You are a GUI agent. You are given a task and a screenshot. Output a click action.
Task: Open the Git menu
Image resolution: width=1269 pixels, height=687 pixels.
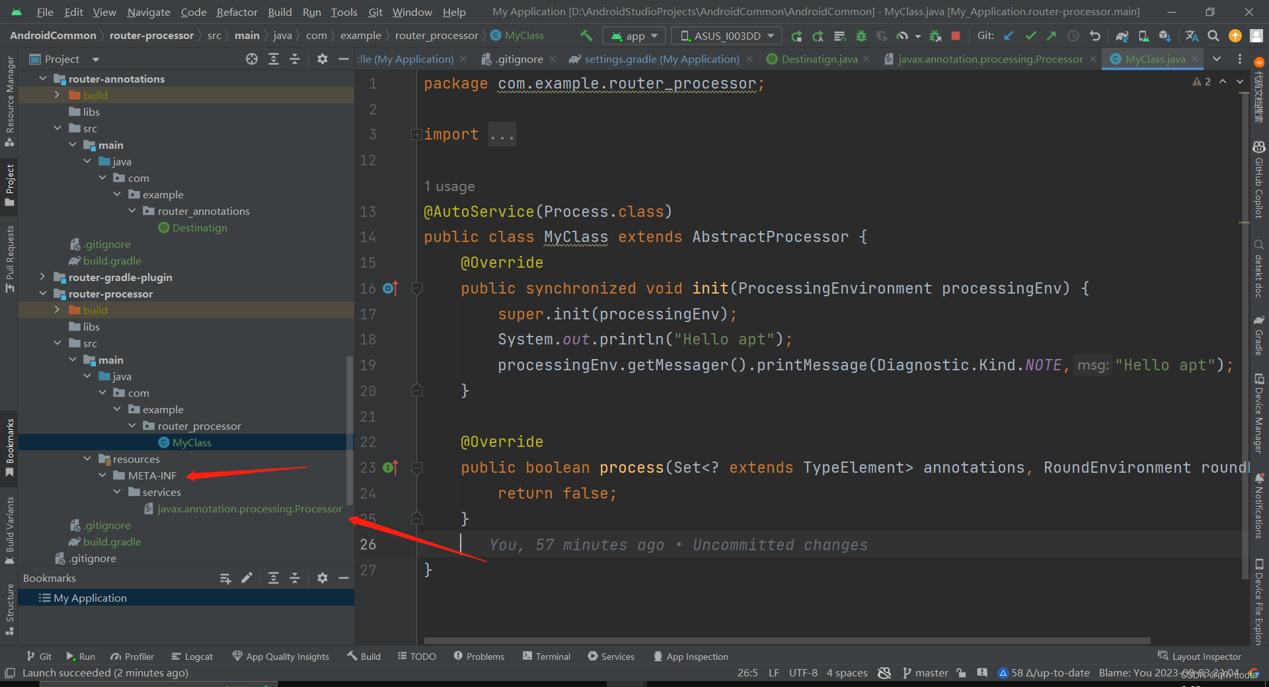pyautogui.click(x=375, y=12)
